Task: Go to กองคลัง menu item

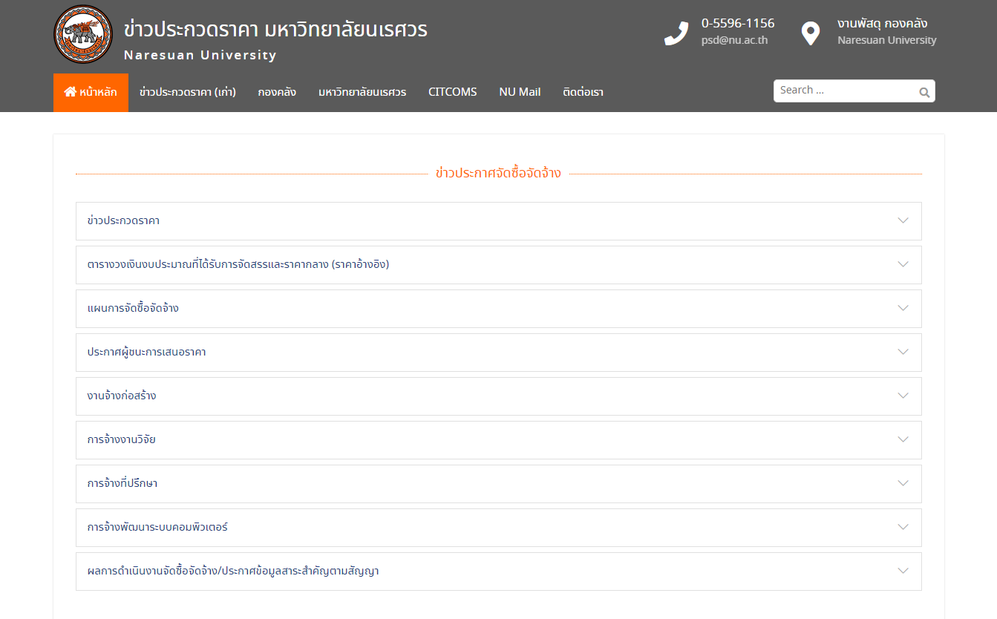Action: (x=277, y=93)
